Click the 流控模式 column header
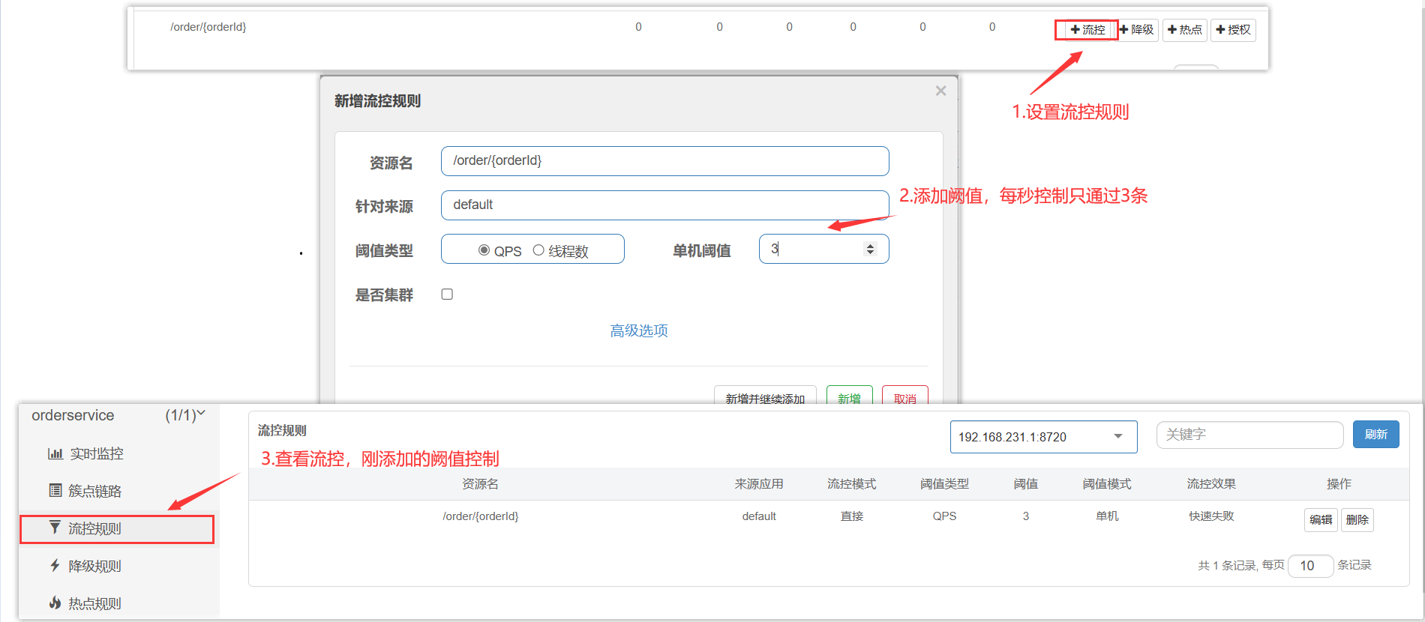1425x622 pixels. 852,484
